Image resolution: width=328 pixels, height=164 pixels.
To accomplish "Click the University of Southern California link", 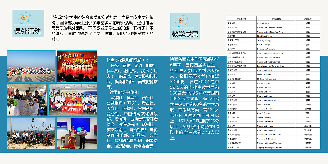I will [x=270, y=27].
